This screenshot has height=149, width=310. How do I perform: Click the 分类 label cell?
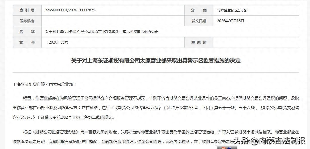[199, 10]
